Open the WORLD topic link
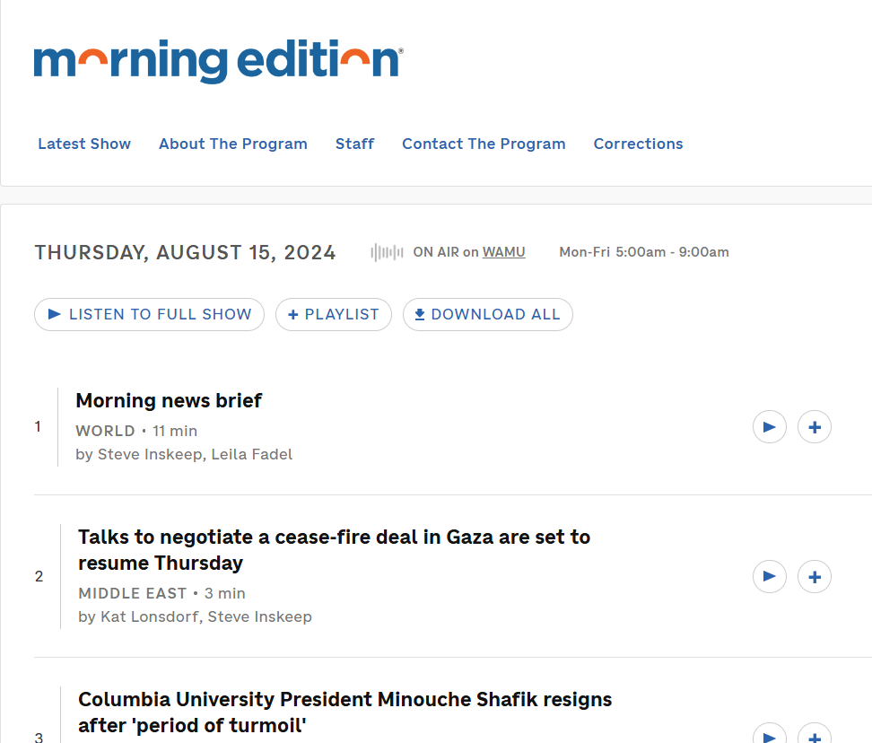 [105, 431]
